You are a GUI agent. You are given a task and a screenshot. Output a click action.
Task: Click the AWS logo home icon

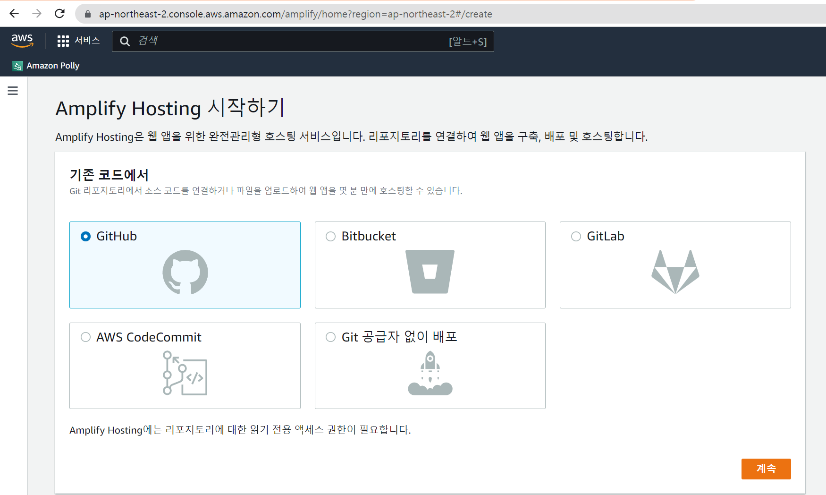pyautogui.click(x=22, y=41)
